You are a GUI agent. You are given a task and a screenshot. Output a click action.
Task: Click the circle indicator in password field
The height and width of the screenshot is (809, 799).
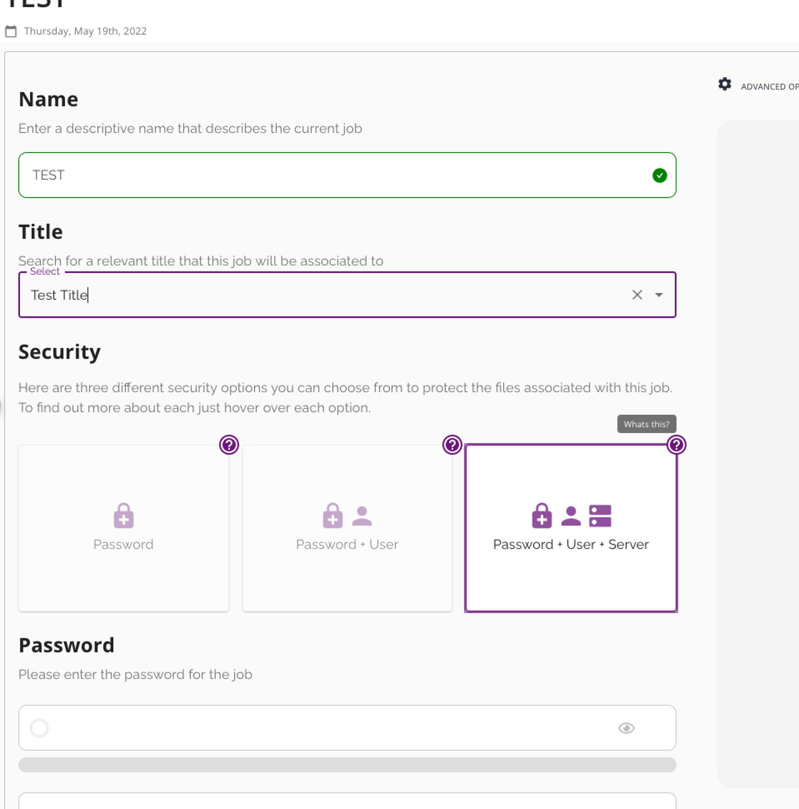coord(39,728)
